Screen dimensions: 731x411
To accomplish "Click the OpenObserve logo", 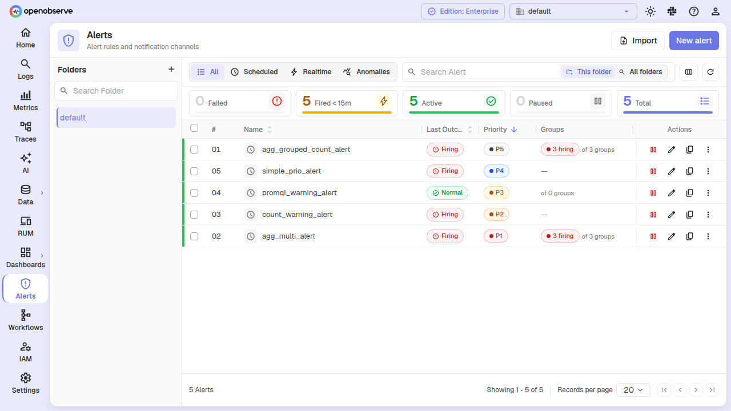I will pyautogui.click(x=41, y=11).
